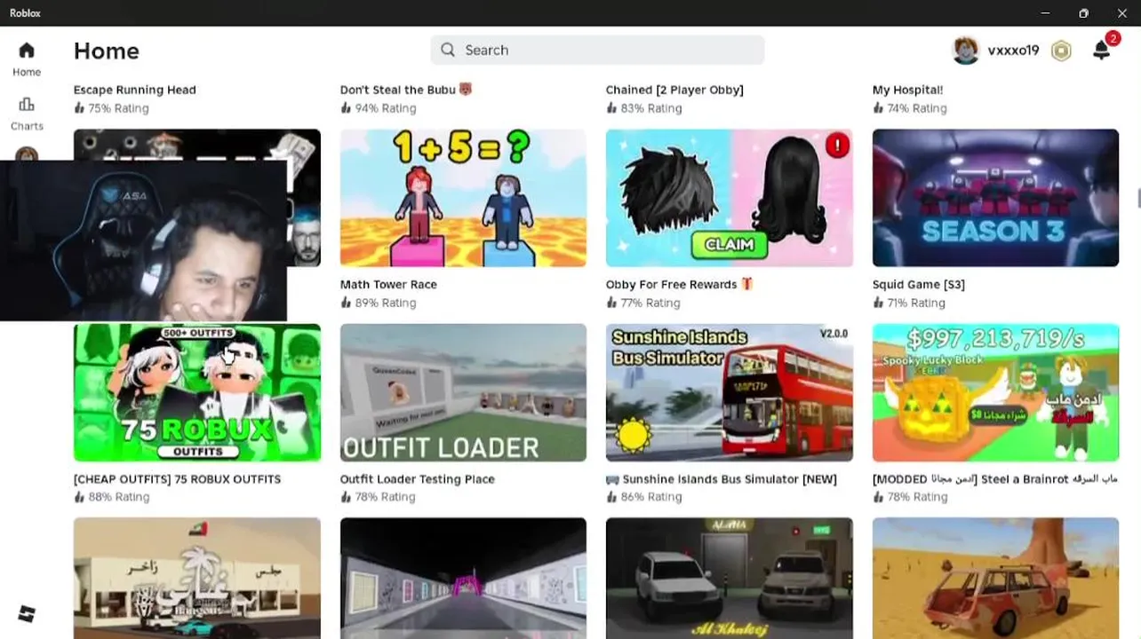Open notifications bell icon
This screenshot has height=639, width=1141.
click(1101, 51)
